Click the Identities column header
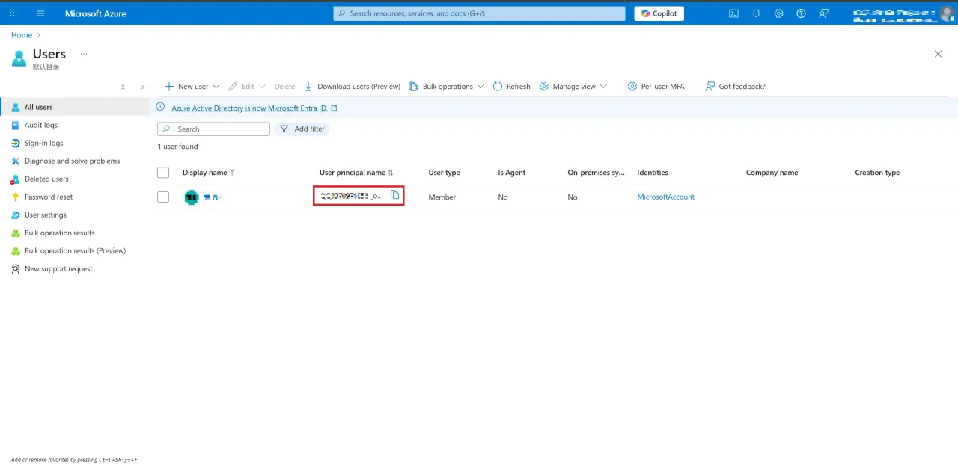Viewport: 958px width, 465px height. 653,173
